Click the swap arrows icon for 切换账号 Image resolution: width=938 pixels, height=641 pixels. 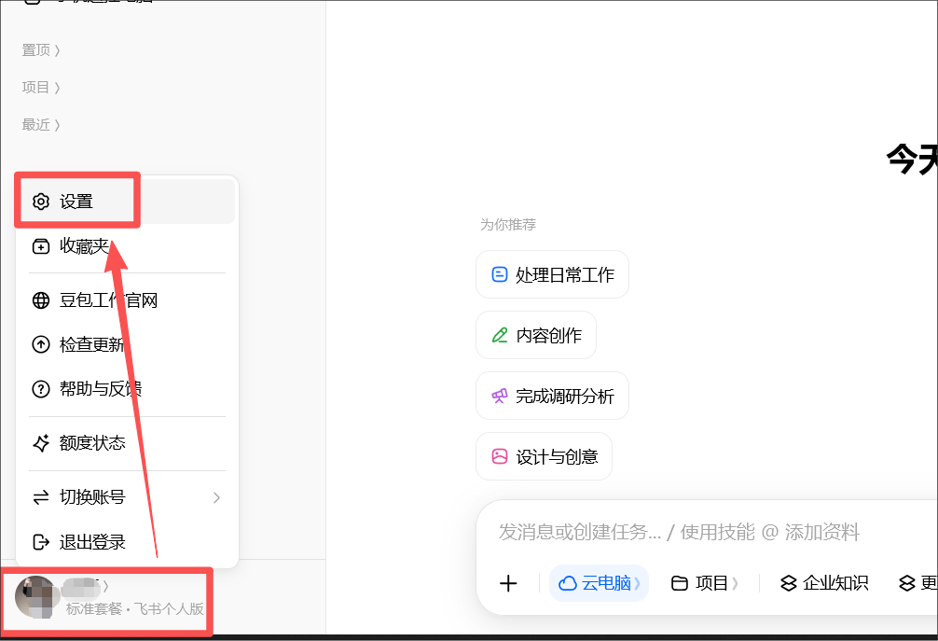(41, 497)
